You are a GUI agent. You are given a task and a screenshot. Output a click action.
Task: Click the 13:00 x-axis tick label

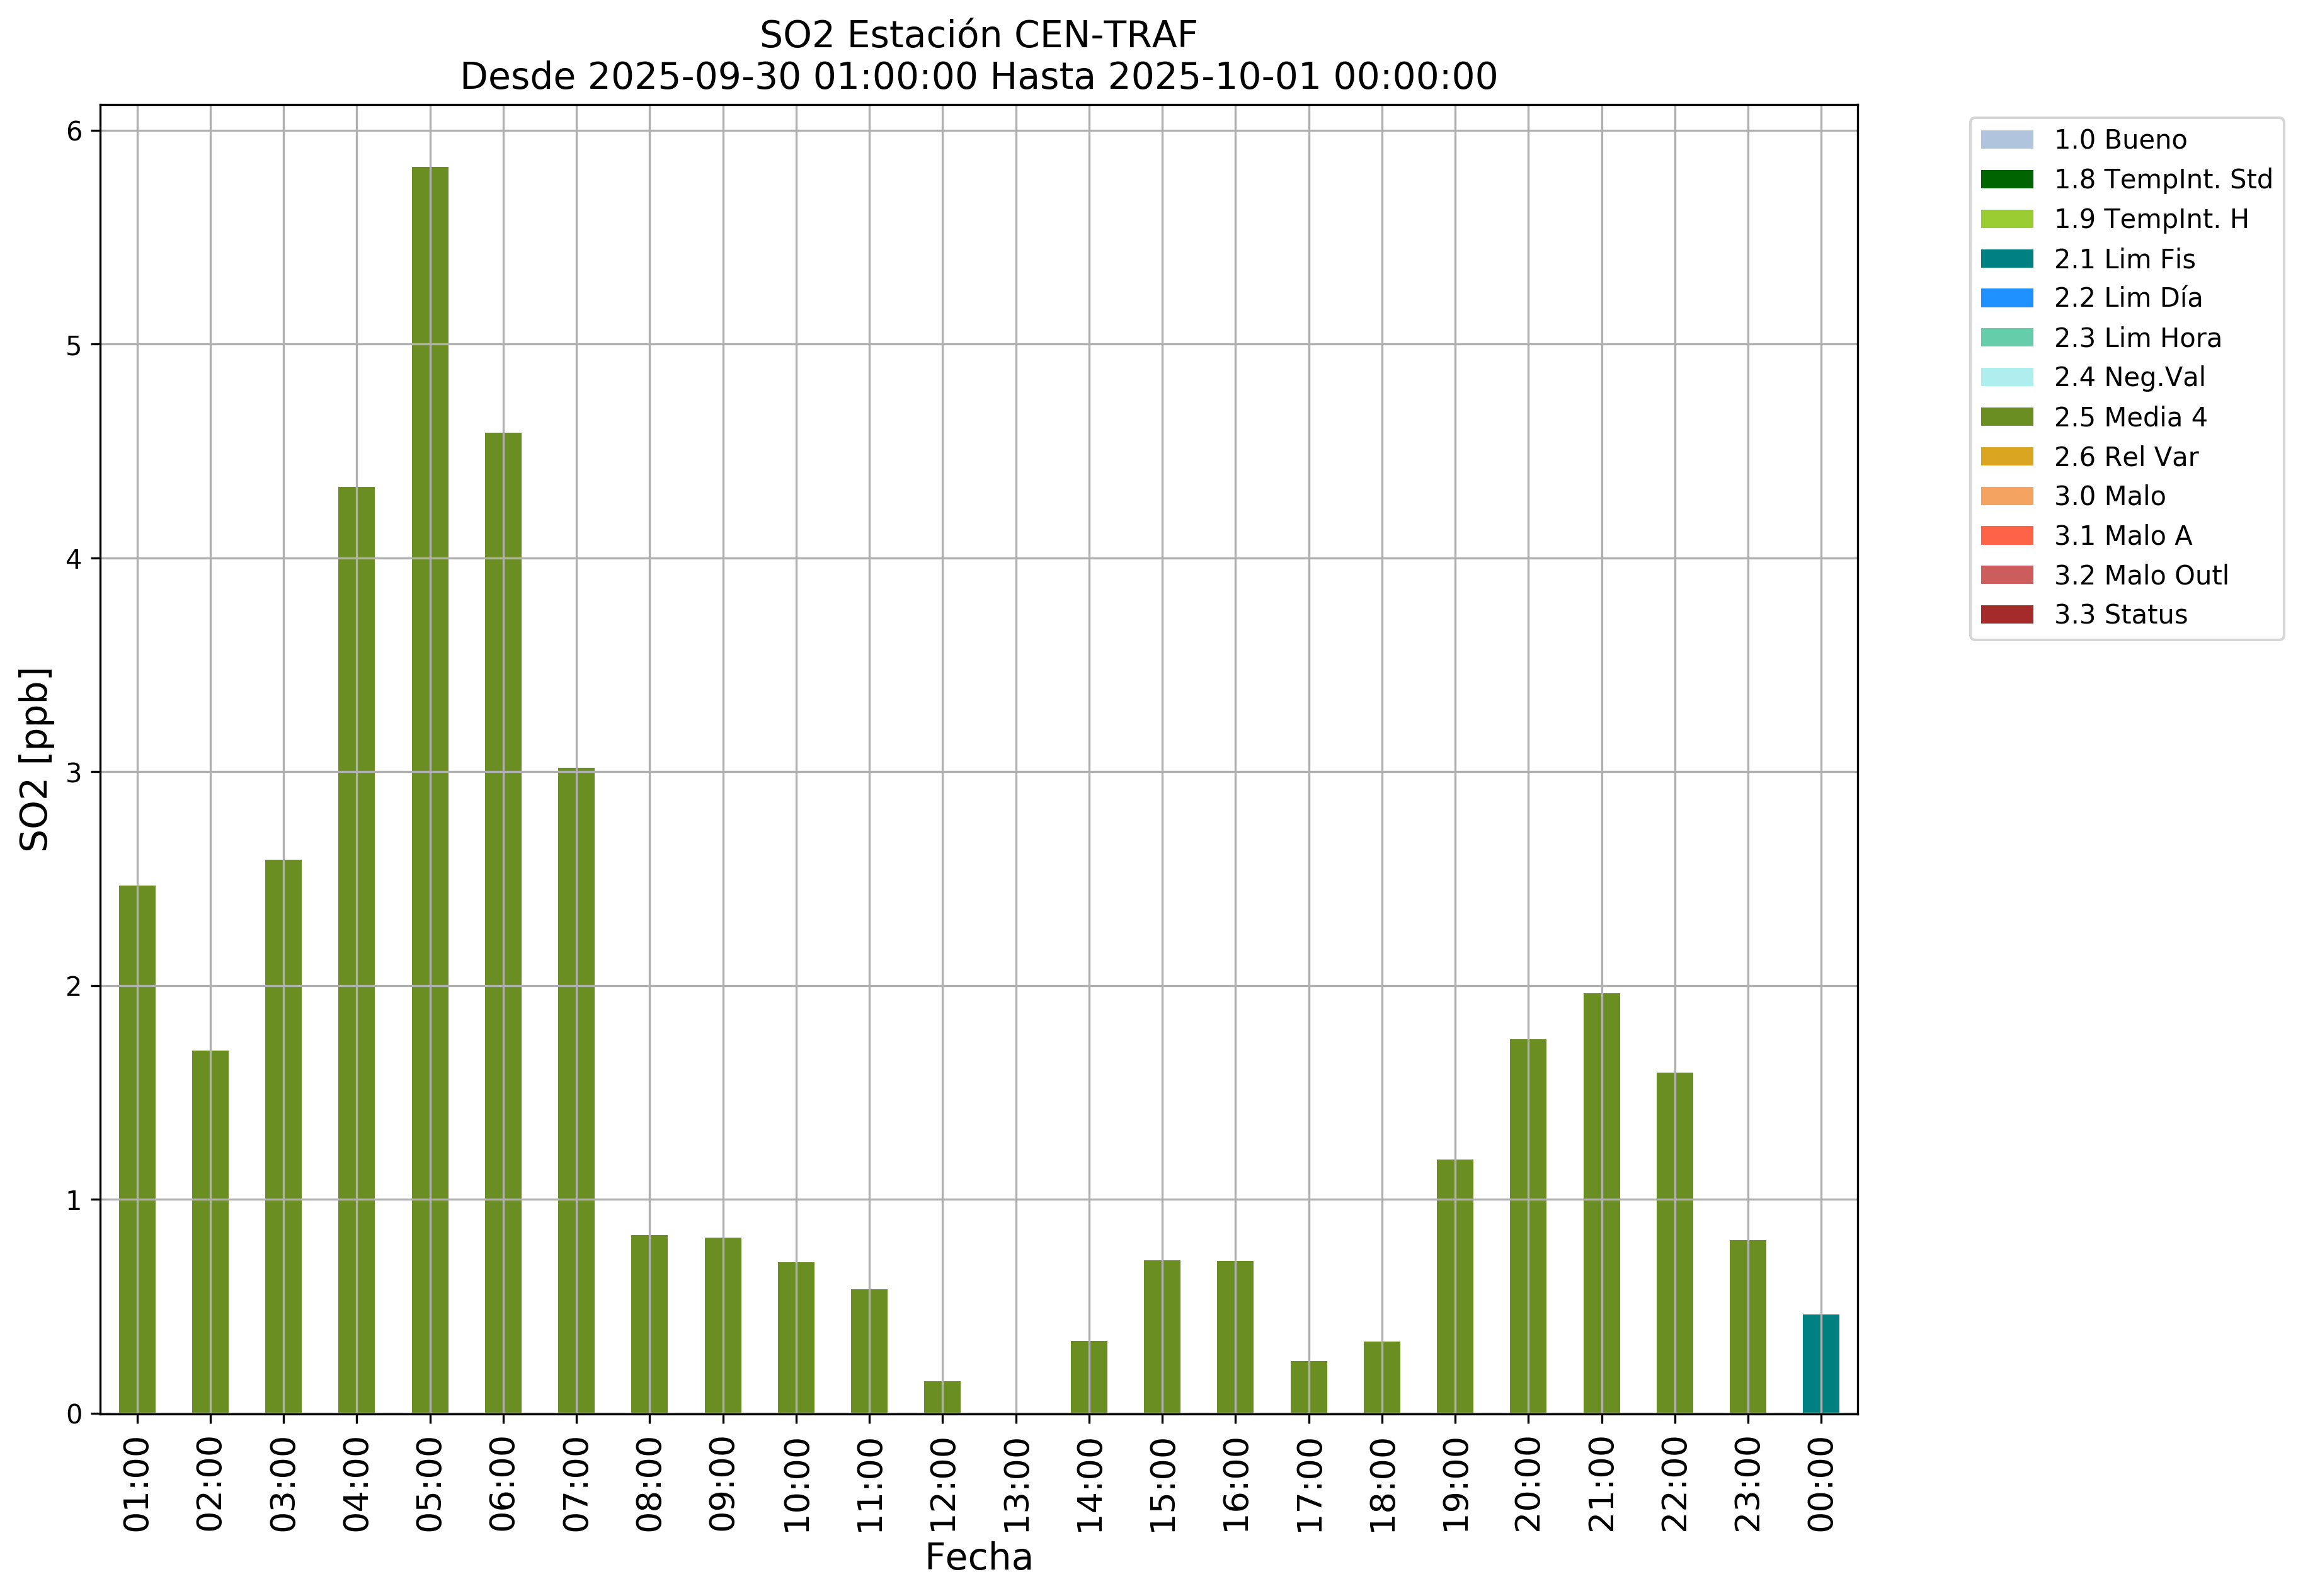tap(1016, 1485)
